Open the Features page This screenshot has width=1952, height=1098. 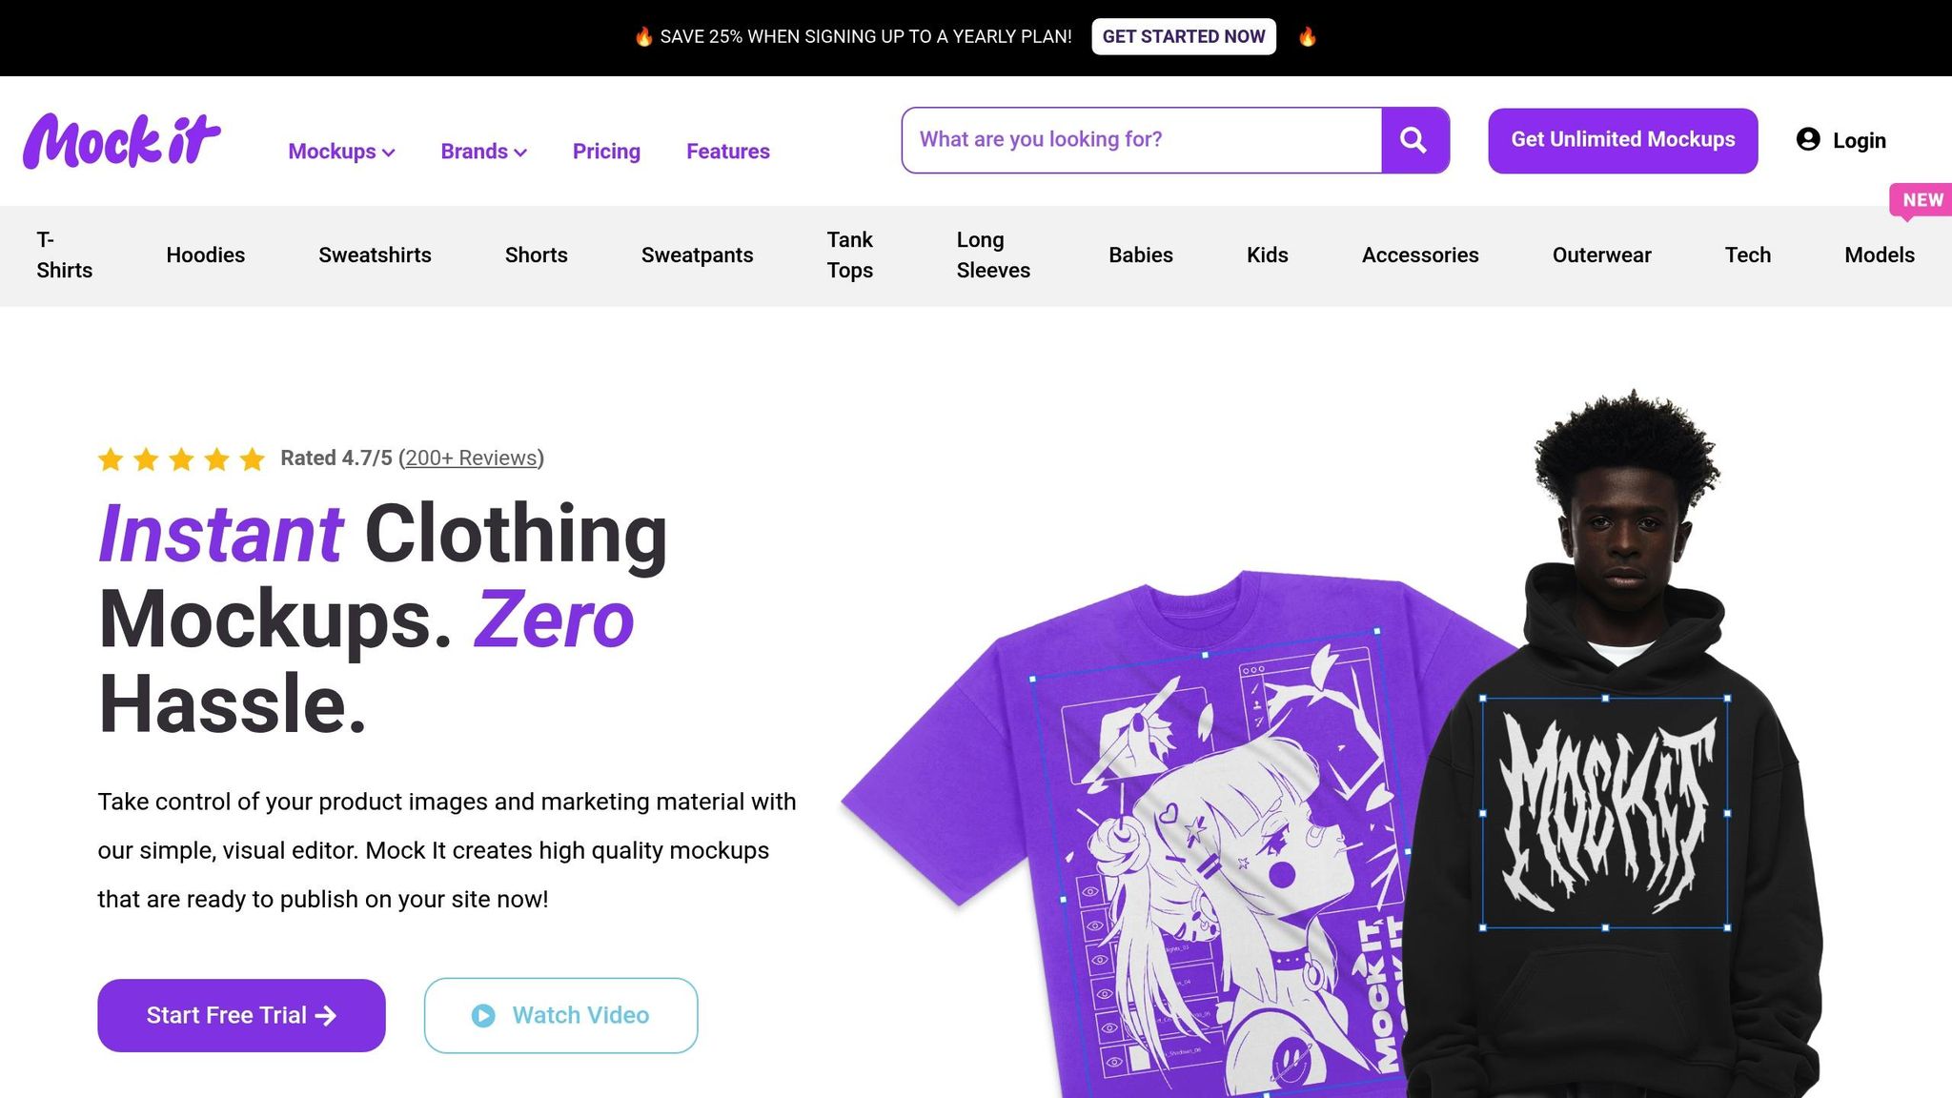(728, 152)
